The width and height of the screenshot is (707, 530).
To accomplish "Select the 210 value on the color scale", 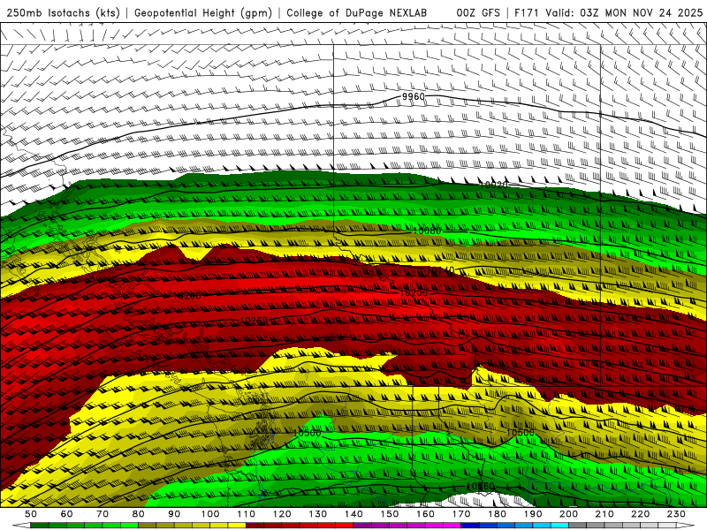I will [604, 514].
